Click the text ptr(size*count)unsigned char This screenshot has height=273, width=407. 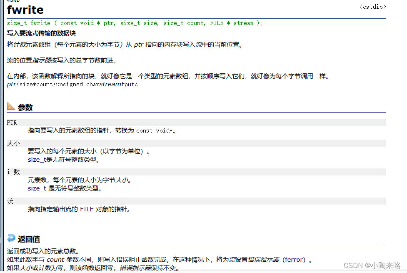(x=52, y=84)
